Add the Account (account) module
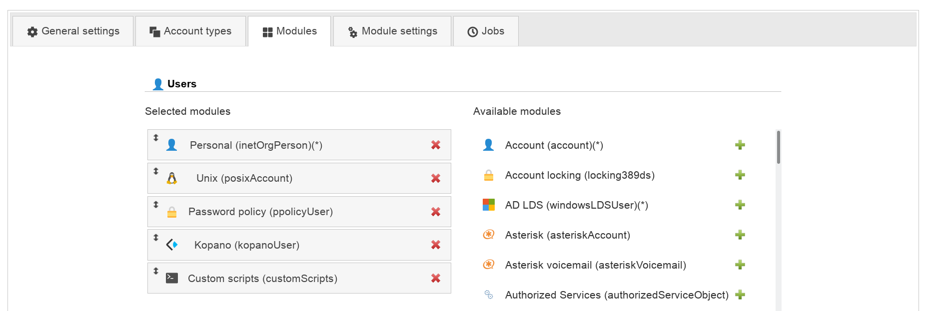This screenshot has height=311, width=929. [740, 145]
